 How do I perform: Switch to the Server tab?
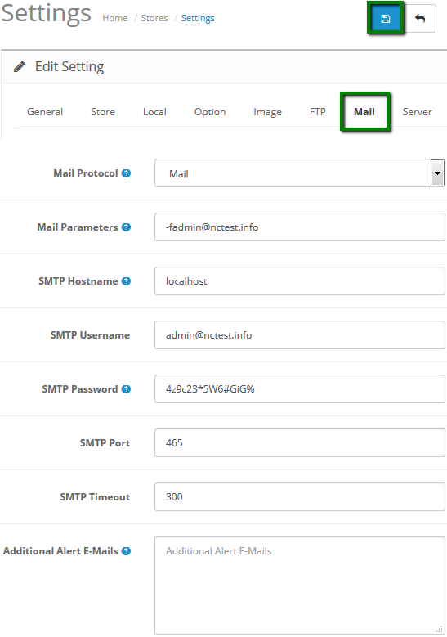[x=417, y=112]
